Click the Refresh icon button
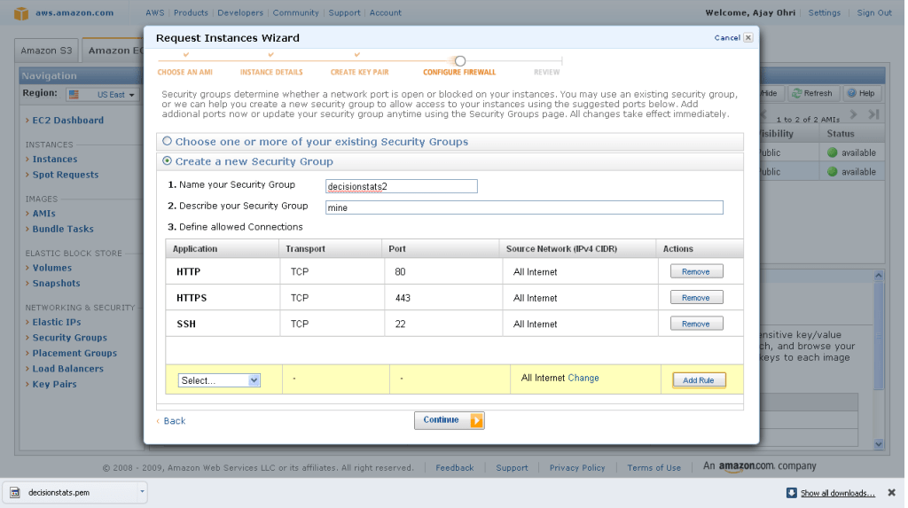The width and height of the screenshot is (908, 508). 797,93
